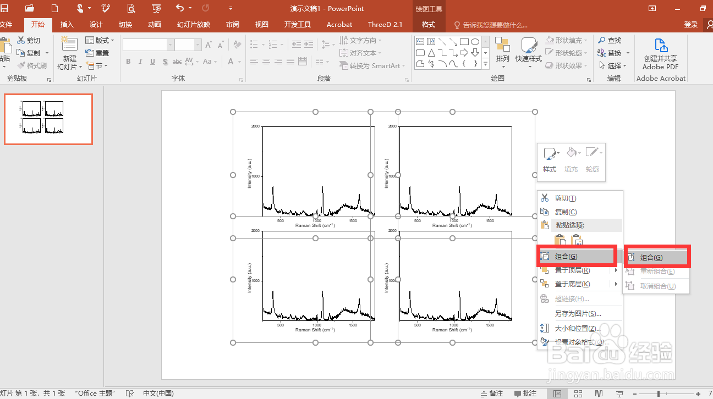Expand the 替换 replace dropdown arrow
Viewport: 713px width, 399px height.
pyautogui.click(x=627, y=53)
